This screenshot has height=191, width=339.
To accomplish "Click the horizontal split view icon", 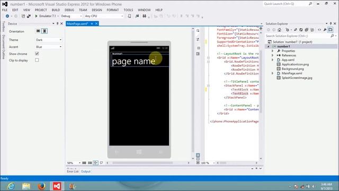I will tap(198, 159).
